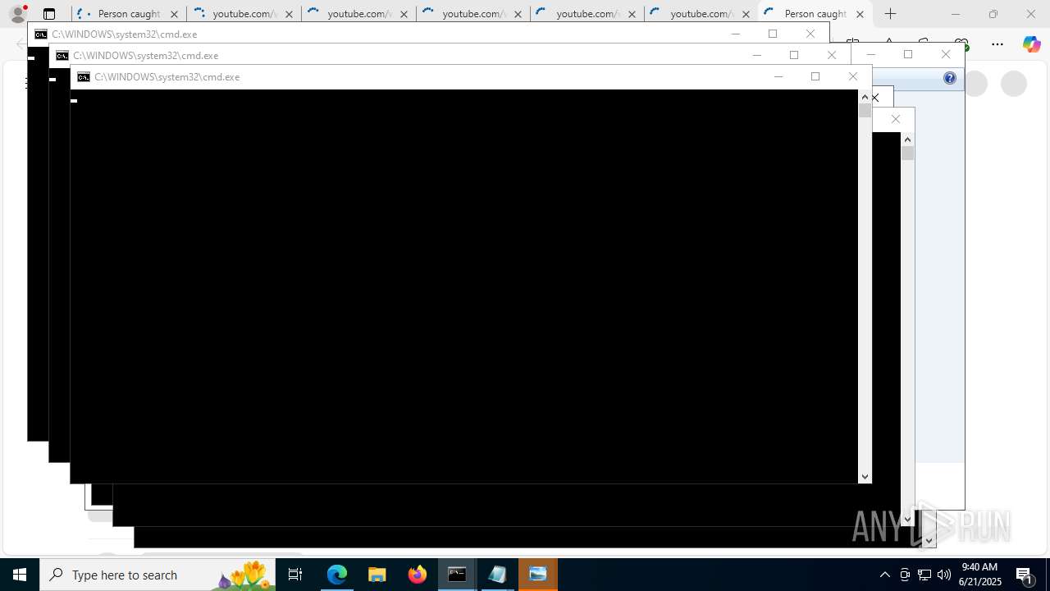Image resolution: width=1050 pixels, height=591 pixels.
Task: Close the third browser tab
Action: (404, 14)
